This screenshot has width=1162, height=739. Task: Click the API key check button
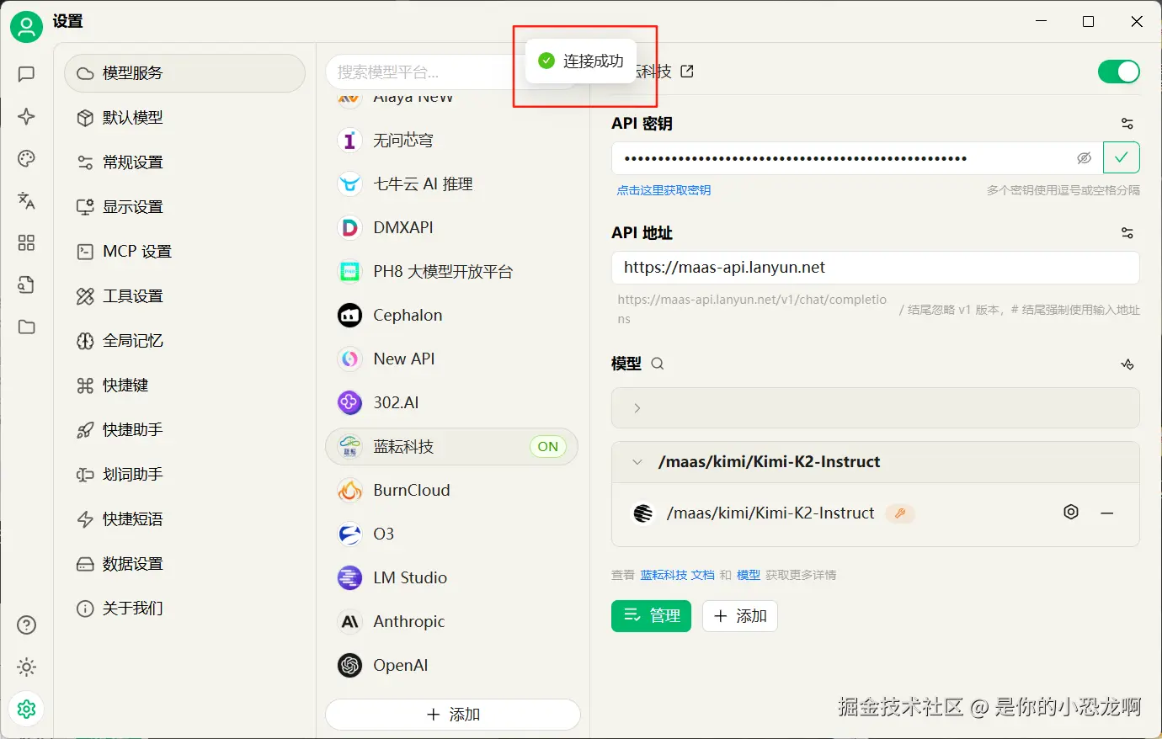(1122, 157)
